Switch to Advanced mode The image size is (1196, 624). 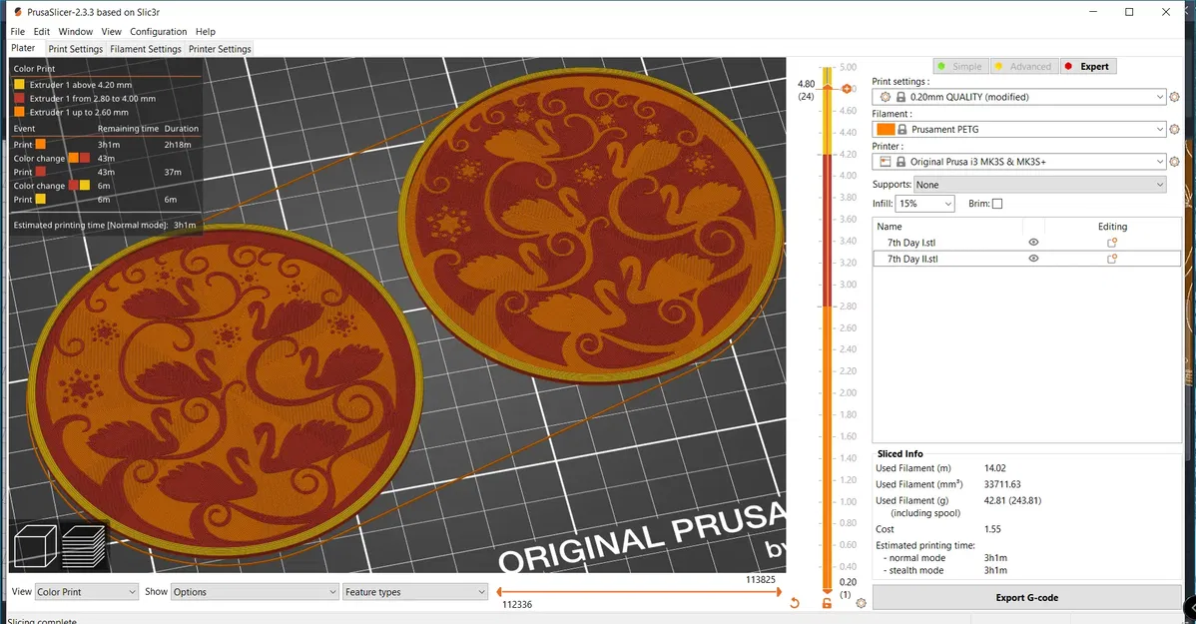(1023, 66)
